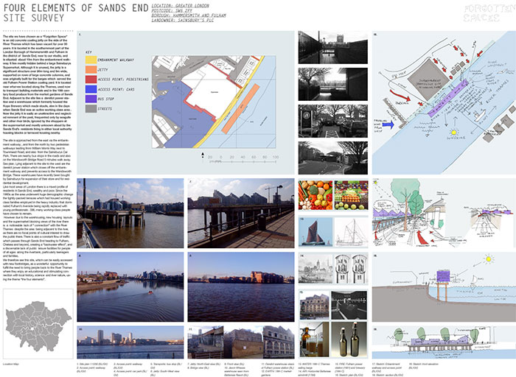Open the front elevation sketch with trees

(444, 342)
